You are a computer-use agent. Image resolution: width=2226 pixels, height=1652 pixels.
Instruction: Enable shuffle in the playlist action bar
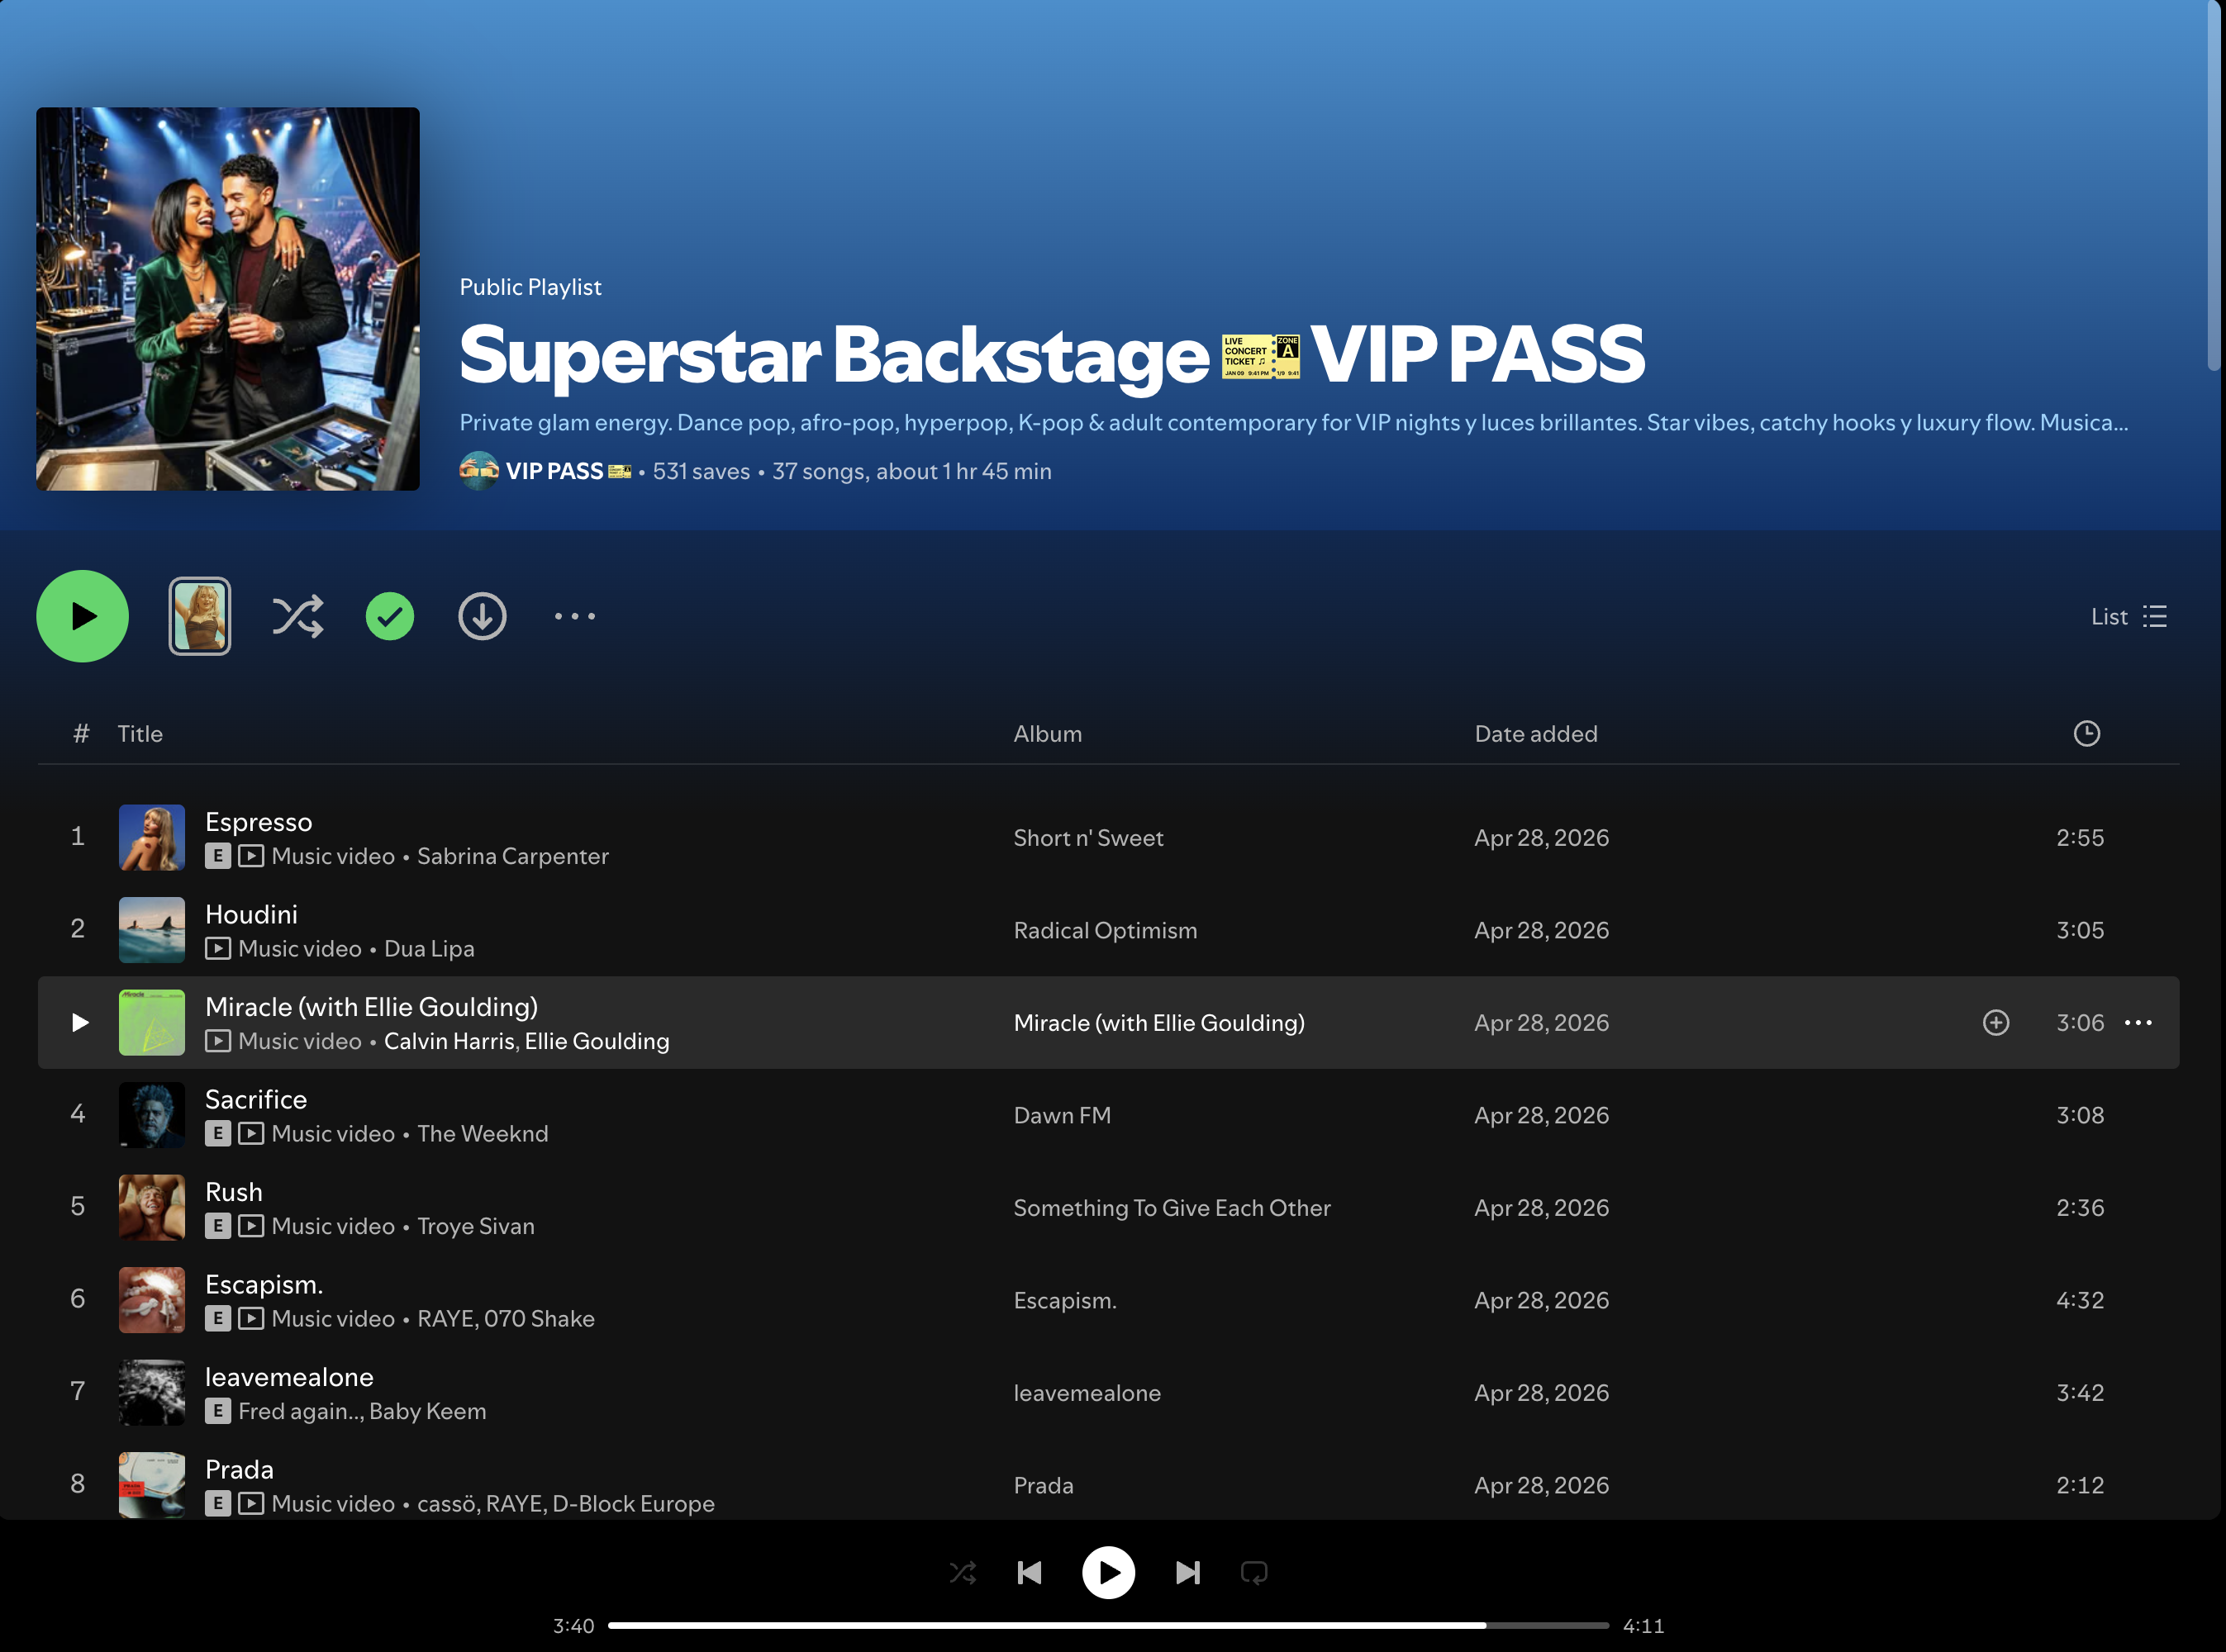click(297, 616)
